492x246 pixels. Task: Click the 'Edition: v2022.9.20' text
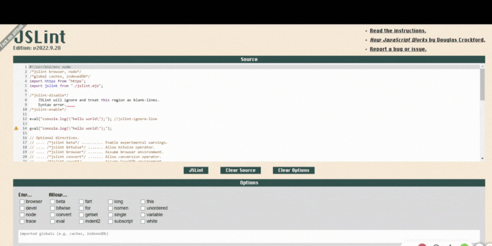point(37,49)
